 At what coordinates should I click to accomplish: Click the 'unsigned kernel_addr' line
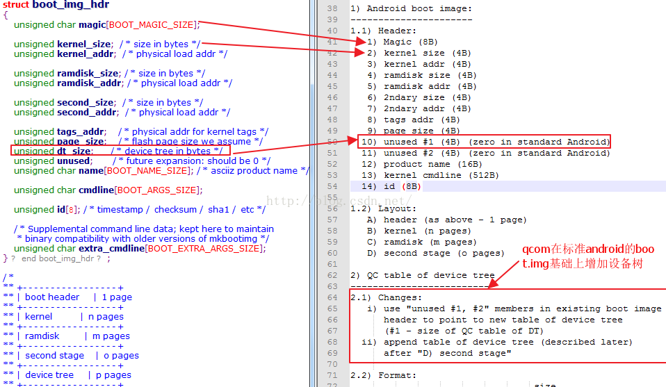120,54
